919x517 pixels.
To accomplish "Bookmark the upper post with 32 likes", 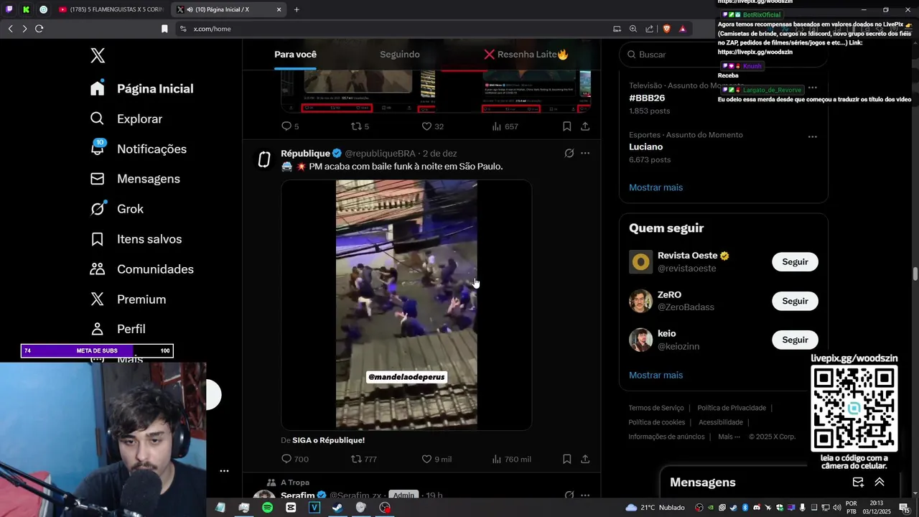I will tap(566, 126).
